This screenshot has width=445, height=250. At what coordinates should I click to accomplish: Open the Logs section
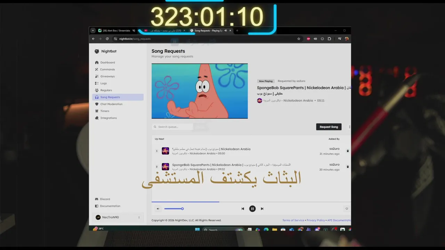[x=118, y=83]
